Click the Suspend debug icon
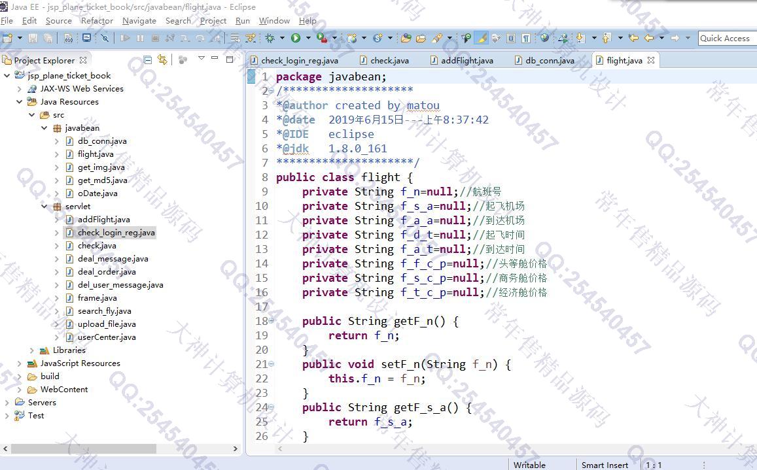757x470 pixels. 140,38
